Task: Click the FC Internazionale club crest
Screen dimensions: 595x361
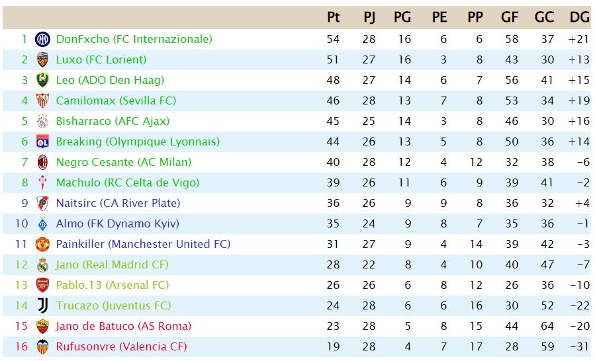Action: point(42,39)
